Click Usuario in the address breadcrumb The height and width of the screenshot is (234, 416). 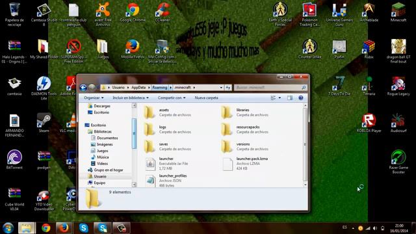click(118, 87)
